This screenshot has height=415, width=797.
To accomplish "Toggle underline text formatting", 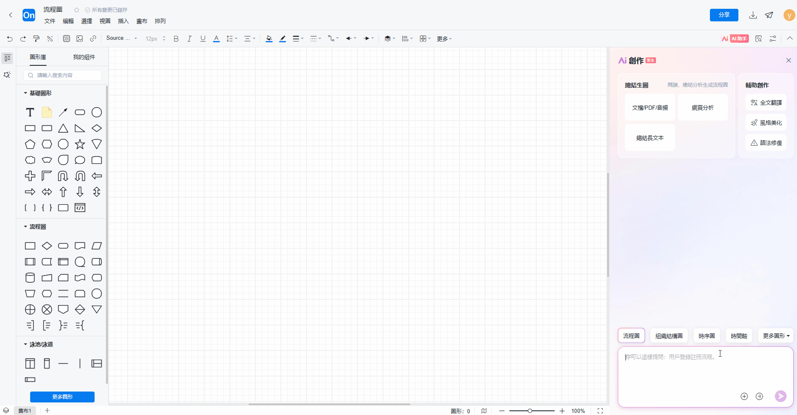I will 203,39.
